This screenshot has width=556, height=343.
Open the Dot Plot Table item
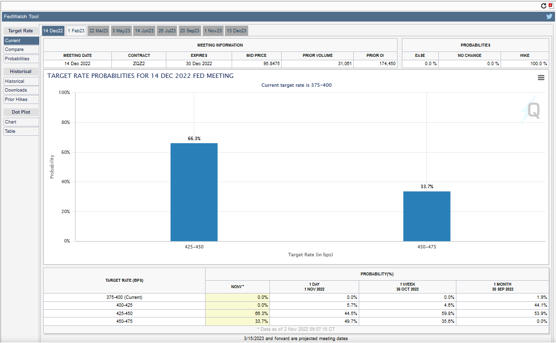(21, 131)
